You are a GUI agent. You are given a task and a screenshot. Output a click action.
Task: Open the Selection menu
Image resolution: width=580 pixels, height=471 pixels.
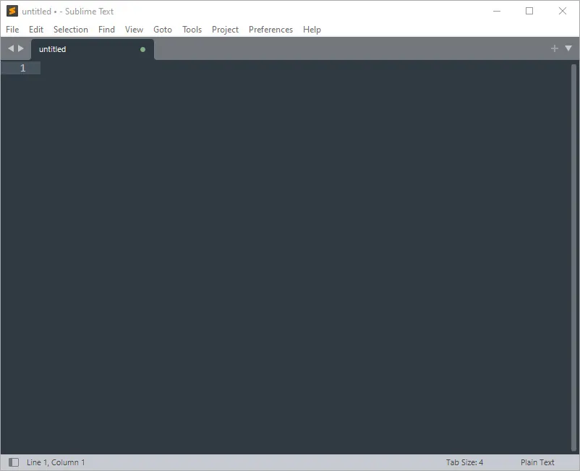[x=71, y=30]
